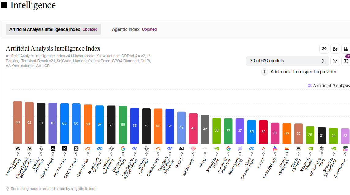Click the green Gemini 3.7 Flash bar
350x195 pixels.
tap(123, 125)
